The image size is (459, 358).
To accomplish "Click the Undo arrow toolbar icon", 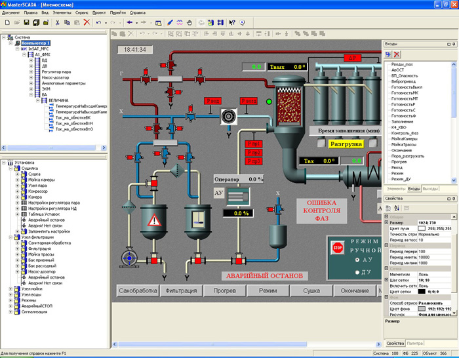I will (x=98, y=22).
